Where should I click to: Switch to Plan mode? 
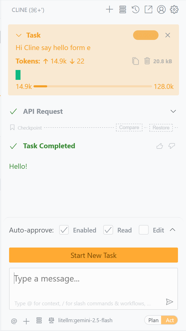pyautogui.click(x=153, y=320)
